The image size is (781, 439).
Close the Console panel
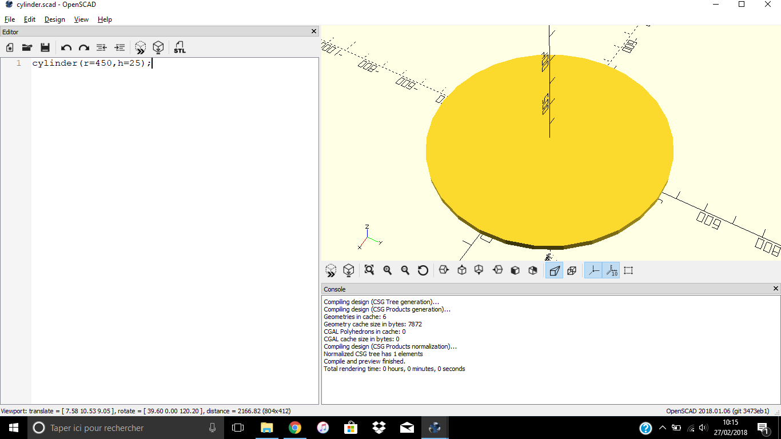click(x=776, y=289)
